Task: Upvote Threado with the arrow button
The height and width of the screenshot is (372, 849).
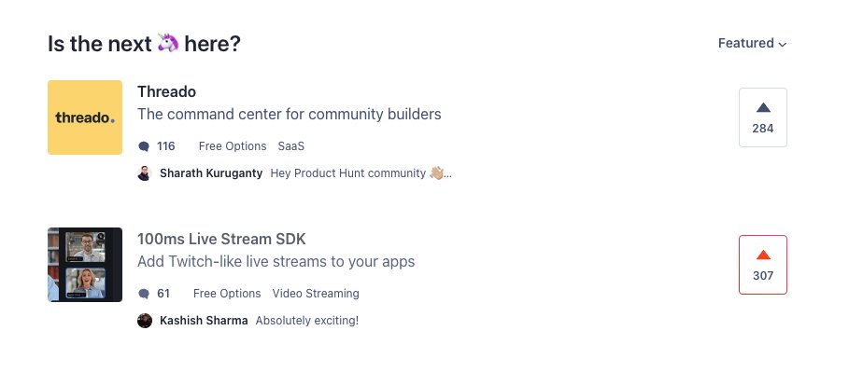Action: [762, 117]
